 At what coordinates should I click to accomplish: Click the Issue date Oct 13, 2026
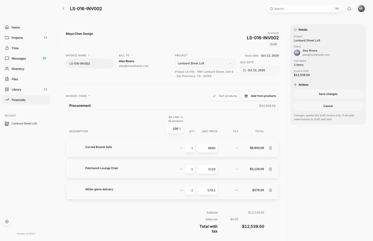coord(270,56)
